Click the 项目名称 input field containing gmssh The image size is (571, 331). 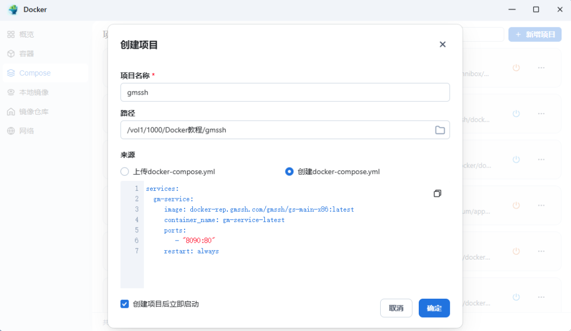tap(285, 92)
